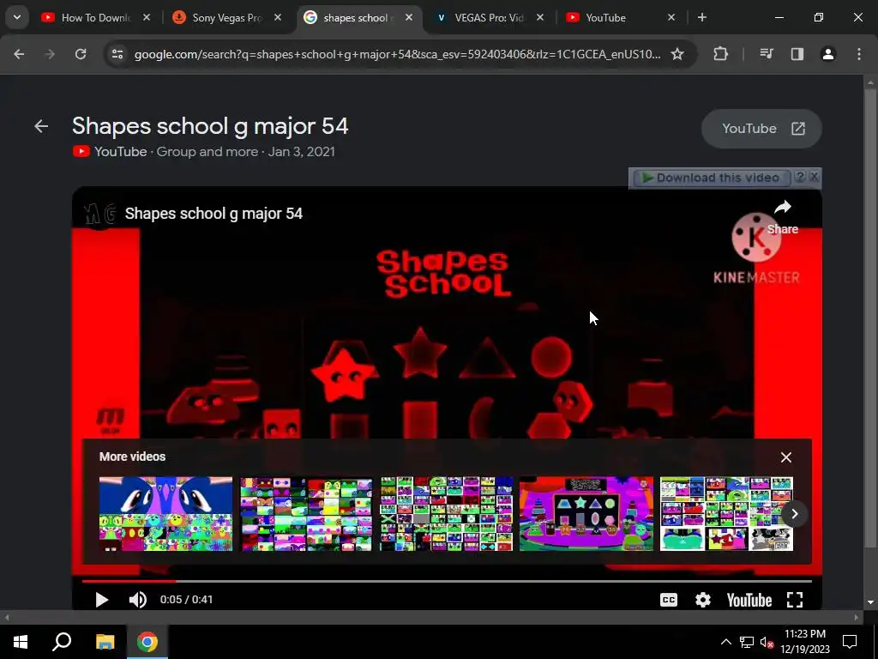Viewport: 878px width, 659px height.
Task: Open the Chrome three-dot menu
Action: coord(859,54)
